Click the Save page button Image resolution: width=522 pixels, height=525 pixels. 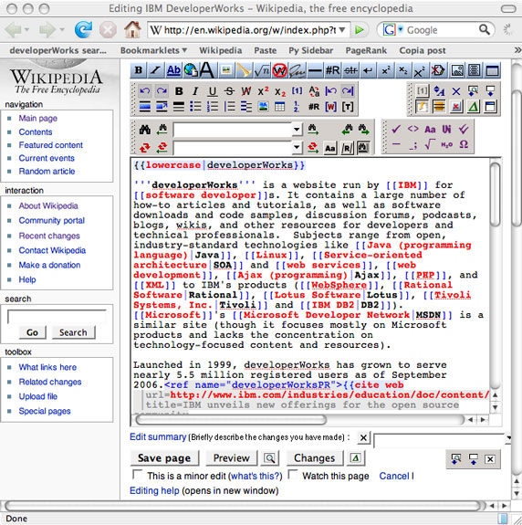(164, 458)
